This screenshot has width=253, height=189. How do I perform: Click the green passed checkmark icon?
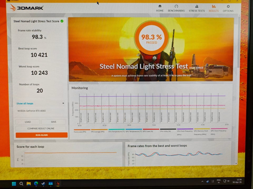[62, 21]
